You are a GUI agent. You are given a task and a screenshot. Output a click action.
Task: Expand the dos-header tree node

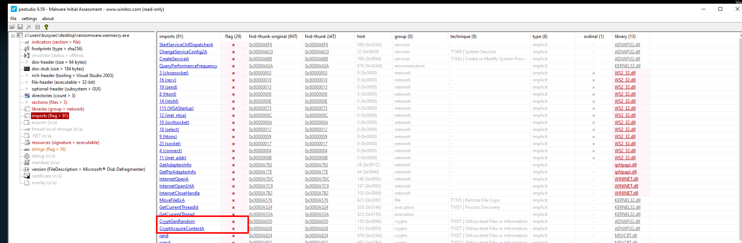point(26,62)
